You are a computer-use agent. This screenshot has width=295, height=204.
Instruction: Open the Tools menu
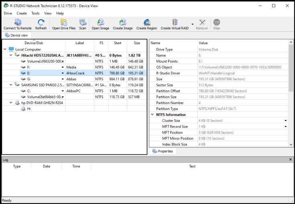tap(35, 13)
